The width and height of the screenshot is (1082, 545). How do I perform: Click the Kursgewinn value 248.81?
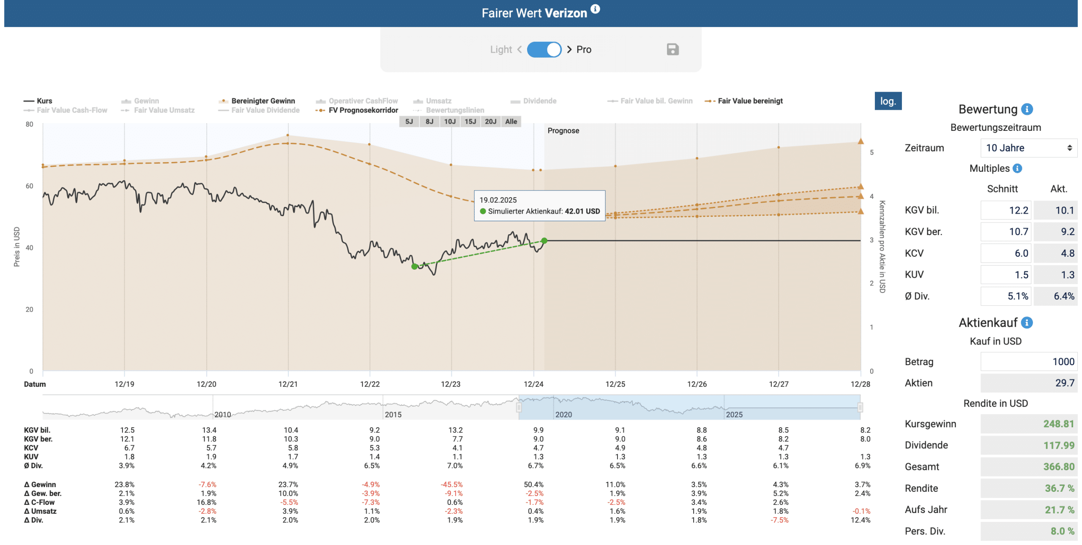(x=1029, y=424)
